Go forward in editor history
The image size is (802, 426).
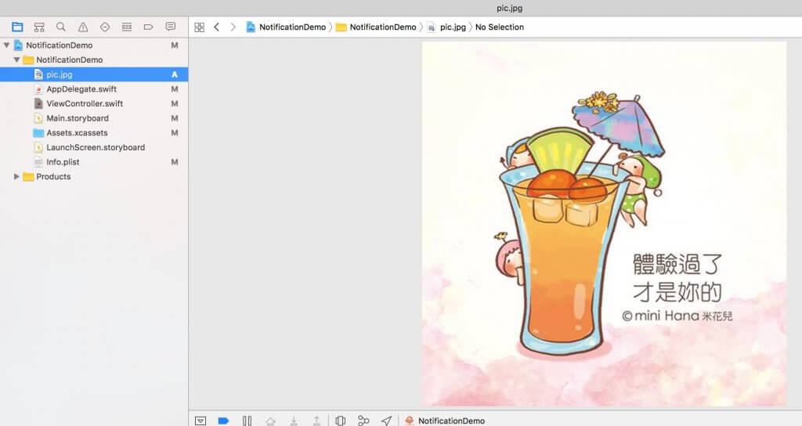(233, 27)
